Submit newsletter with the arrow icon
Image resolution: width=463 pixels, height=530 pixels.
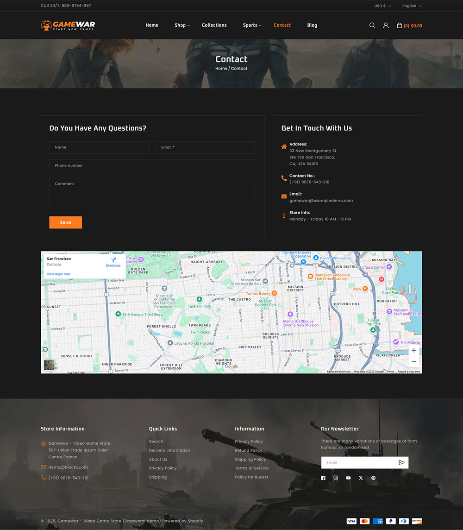[402, 462]
